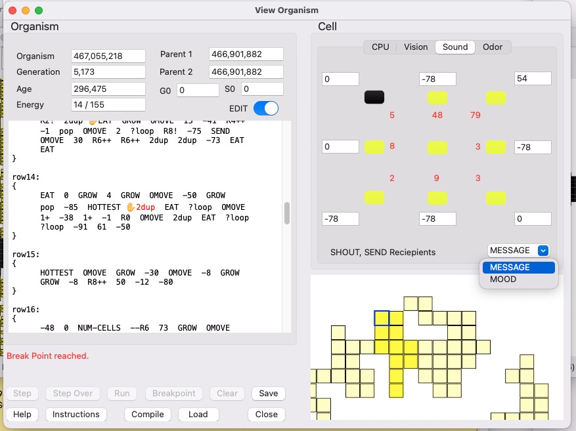Select the black sound cell swatch
576x431 pixels.
(x=374, y=97)
